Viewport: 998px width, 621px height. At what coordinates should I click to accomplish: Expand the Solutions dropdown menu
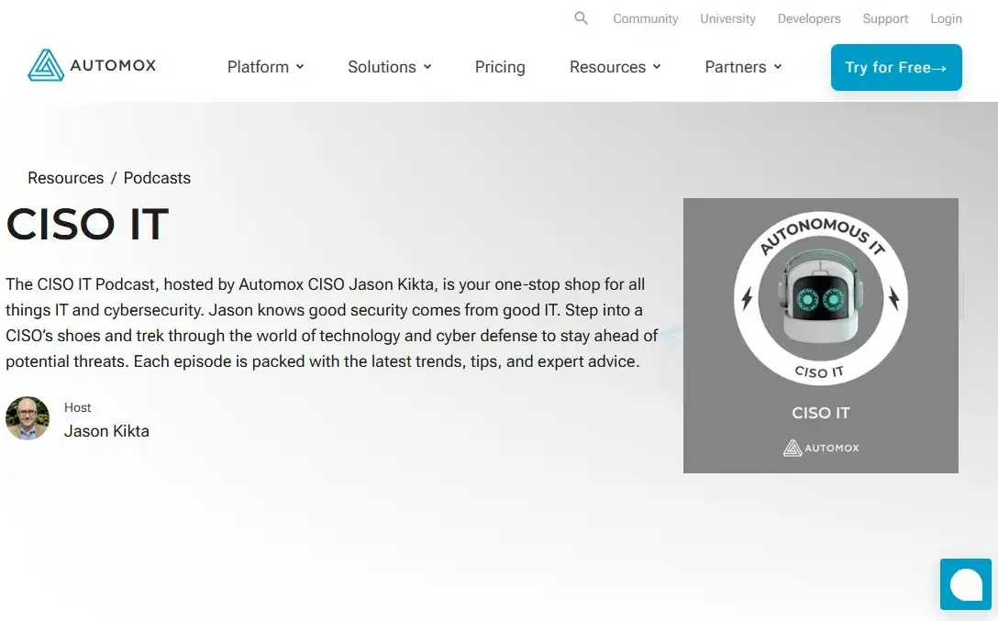[x=390, y=67]
